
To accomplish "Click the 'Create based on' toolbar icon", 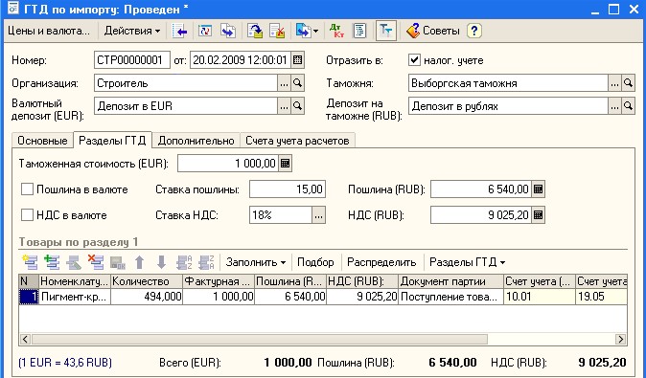I will (x=303, y=31).
